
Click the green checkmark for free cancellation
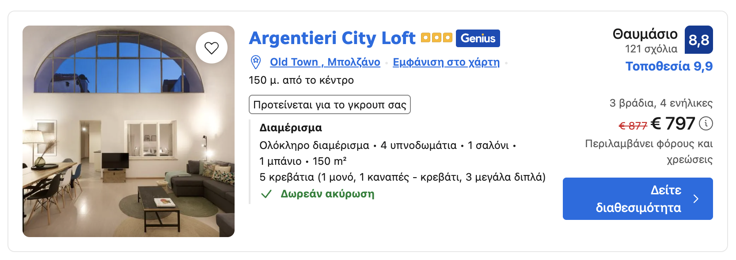click(266, 194)
